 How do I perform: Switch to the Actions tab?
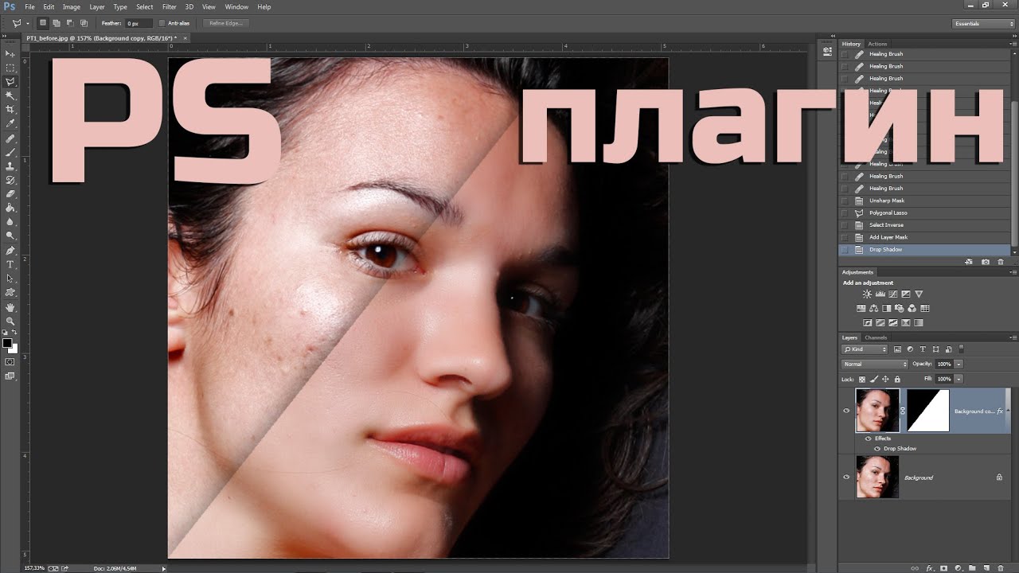pyautogui.click(x=877, y=44)
